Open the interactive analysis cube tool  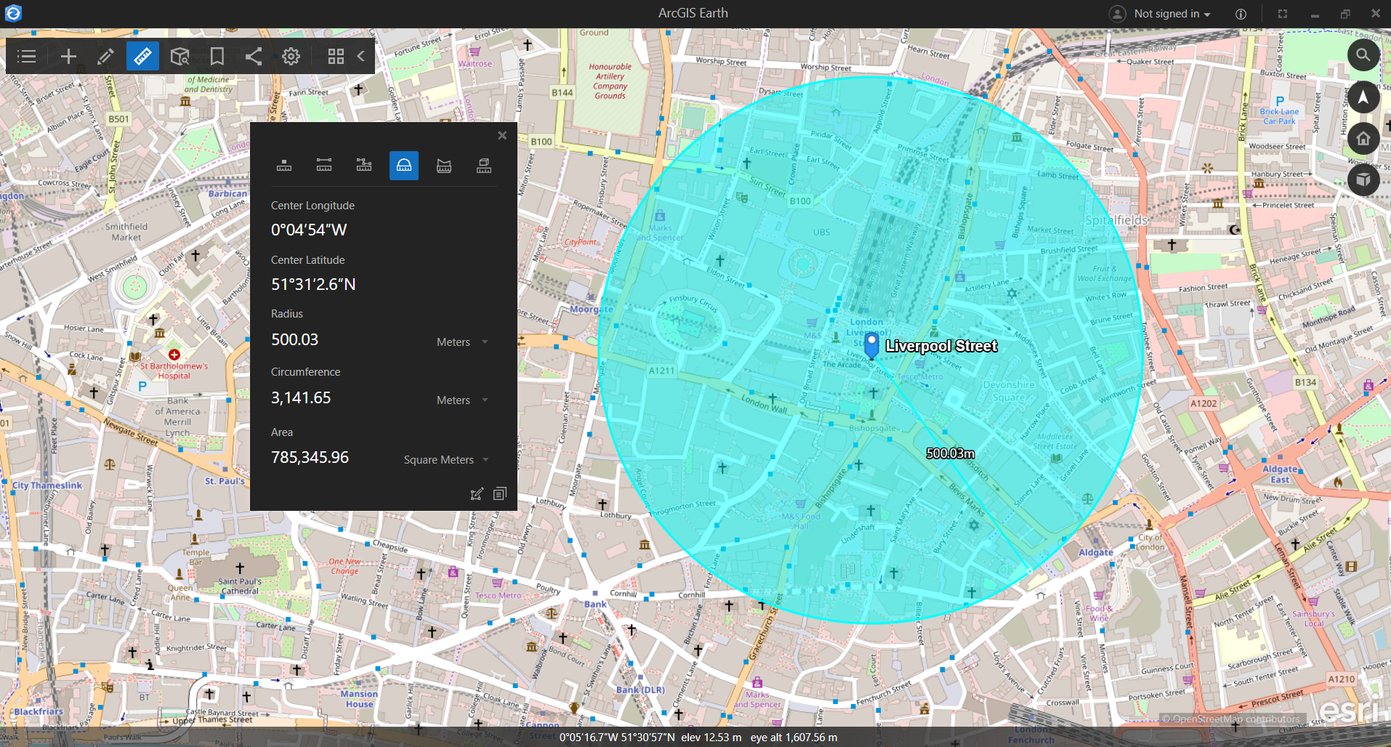click(x=180, y=56)
